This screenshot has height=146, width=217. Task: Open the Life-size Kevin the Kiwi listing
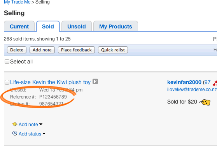(x=51, y=82)
